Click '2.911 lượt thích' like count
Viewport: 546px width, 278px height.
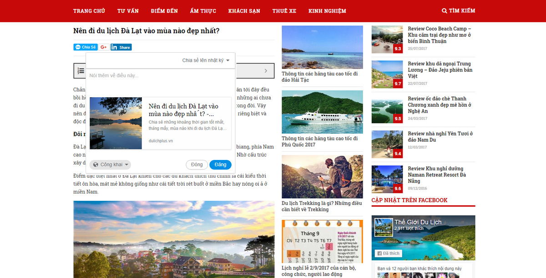pos(409,228)
